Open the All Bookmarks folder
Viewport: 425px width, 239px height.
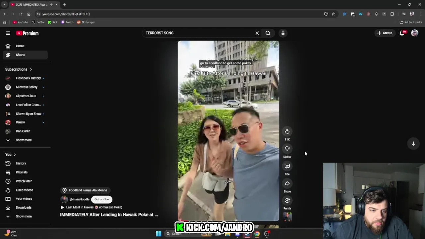coord(411,22)
